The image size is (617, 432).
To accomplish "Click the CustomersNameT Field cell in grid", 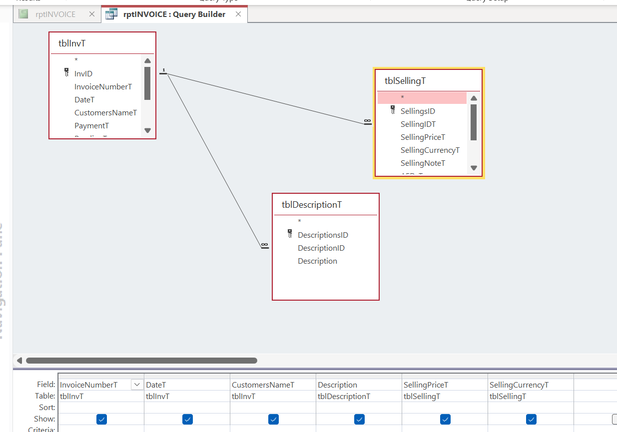I will coord(273,385).
